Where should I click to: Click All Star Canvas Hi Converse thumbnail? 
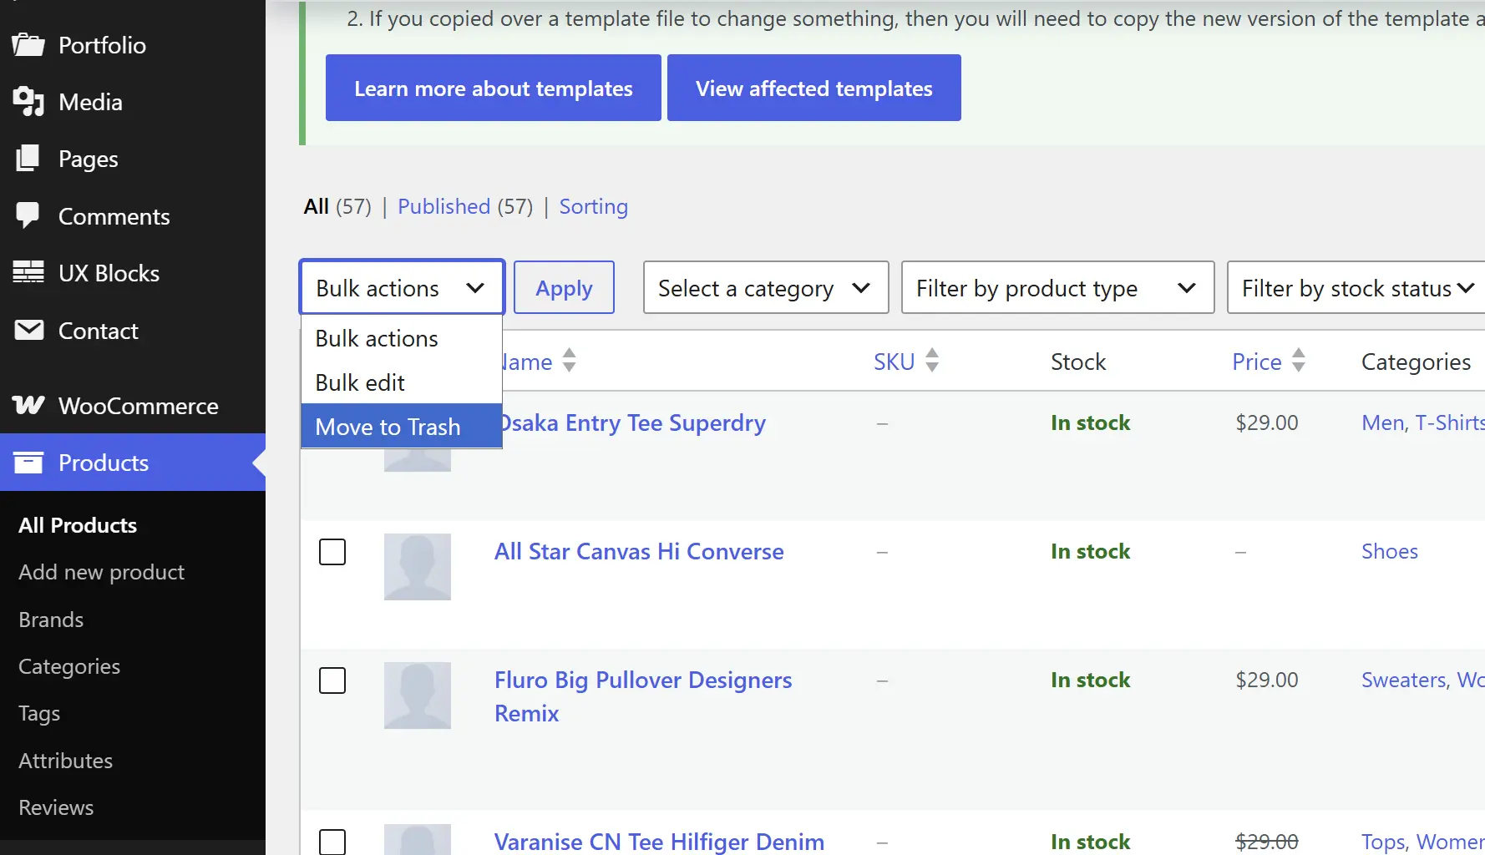tap(418, 567)
